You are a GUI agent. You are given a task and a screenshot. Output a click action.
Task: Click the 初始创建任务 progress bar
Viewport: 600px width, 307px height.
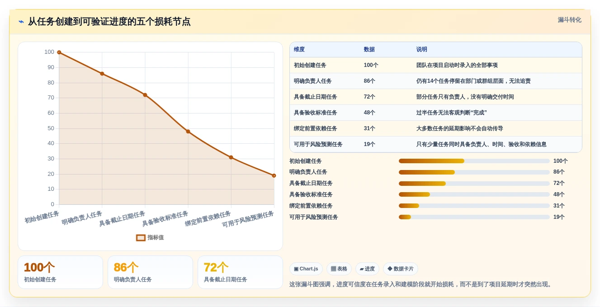(474, 161)
